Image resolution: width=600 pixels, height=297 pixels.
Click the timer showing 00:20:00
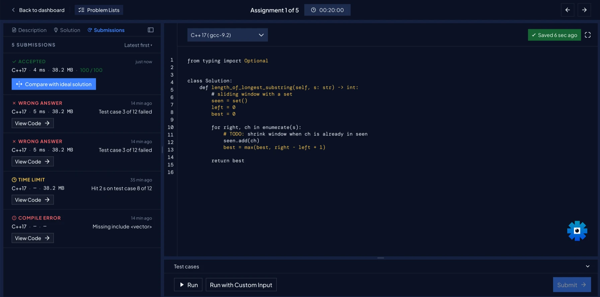click(327, 10)
